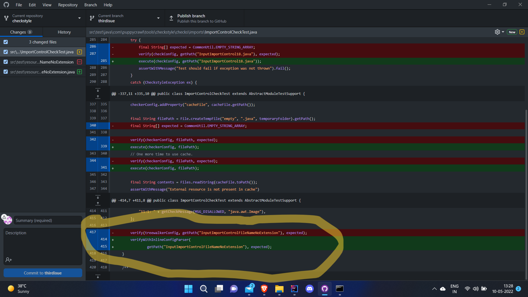Image resolution: width=528 pixels, height=297 pixels.
Task: Click the diff settings gear icon
Action: coord(497,32)
